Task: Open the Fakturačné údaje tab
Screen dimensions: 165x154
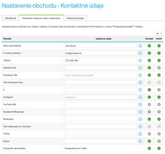Action: (75, 18)
